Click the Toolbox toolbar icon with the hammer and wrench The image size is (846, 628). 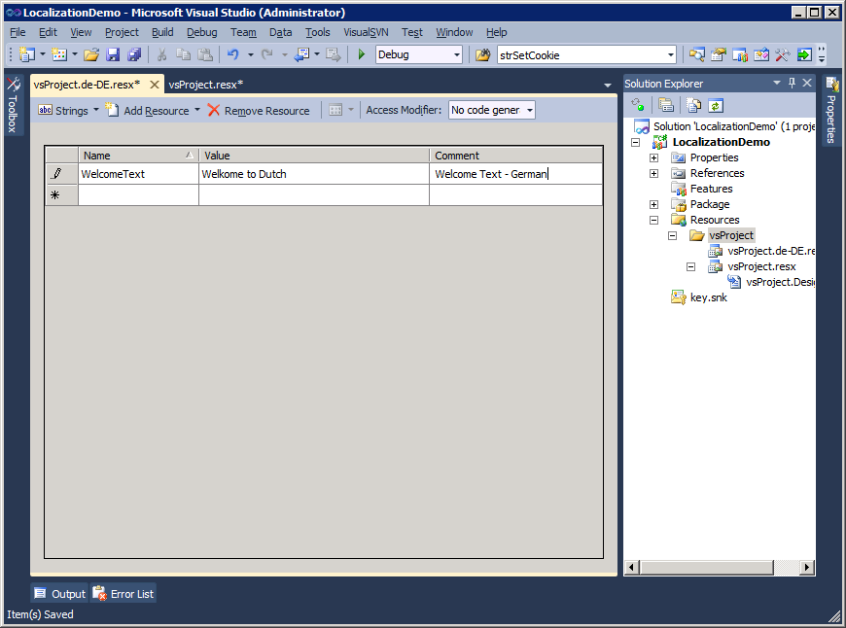point(783,54)
